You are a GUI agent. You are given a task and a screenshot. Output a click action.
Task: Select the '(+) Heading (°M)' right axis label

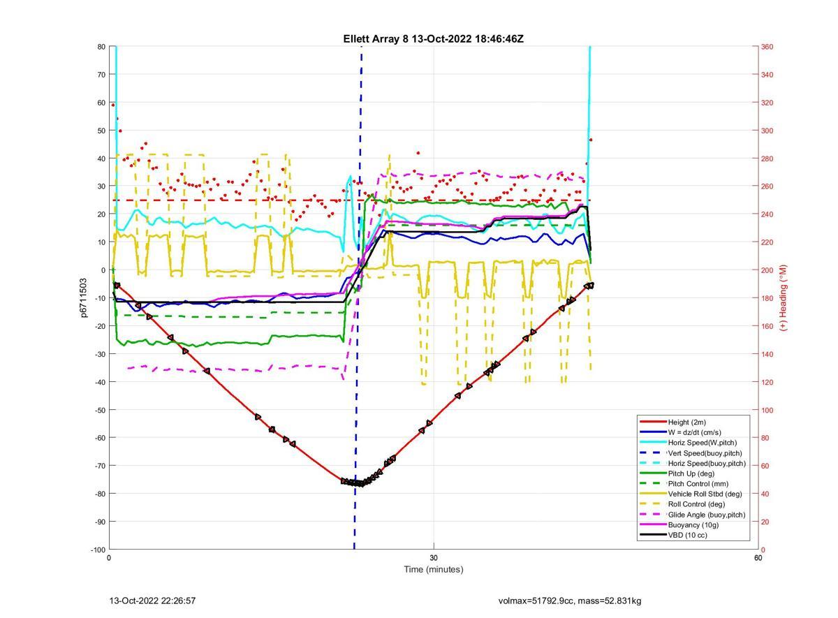coord(783,298)
